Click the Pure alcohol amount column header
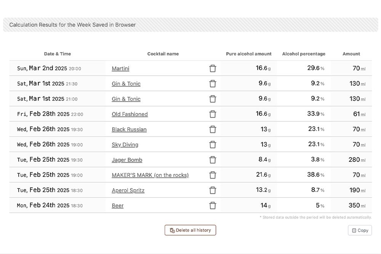The height and width of the screenshot is (254, 381). (249, 54)
